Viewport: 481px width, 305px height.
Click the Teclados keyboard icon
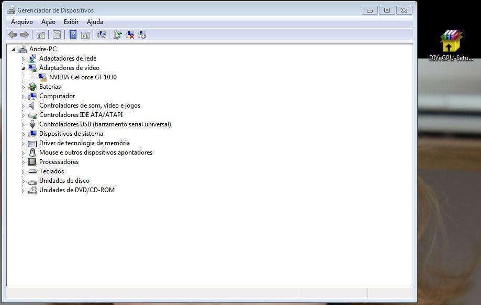[x=32, y=171]
